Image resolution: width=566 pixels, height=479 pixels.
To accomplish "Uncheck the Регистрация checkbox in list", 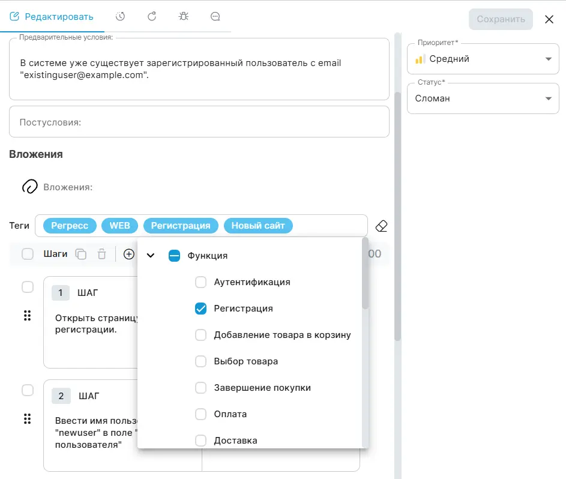I will 201,309.
